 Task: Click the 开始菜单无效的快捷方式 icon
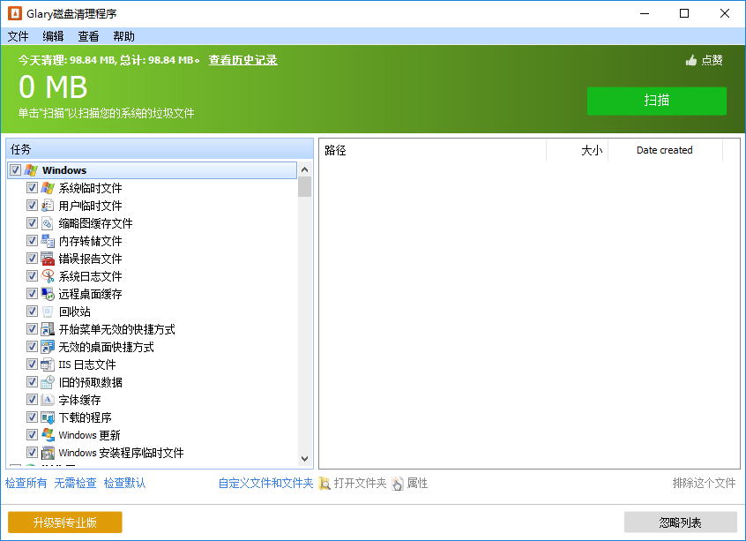pos(48,328)
